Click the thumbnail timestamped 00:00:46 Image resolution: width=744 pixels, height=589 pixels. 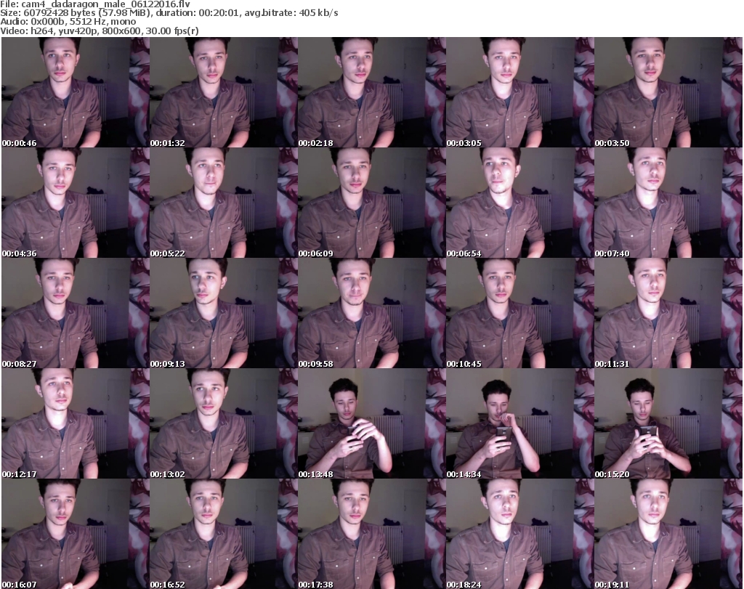[x=75, y=92]
